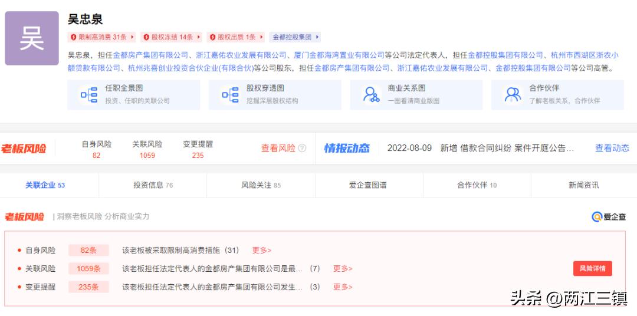This screenshot has width=637, height=316.
Task: Click the 自身风险 count 82 at top
Action: (x=96, y=156)
